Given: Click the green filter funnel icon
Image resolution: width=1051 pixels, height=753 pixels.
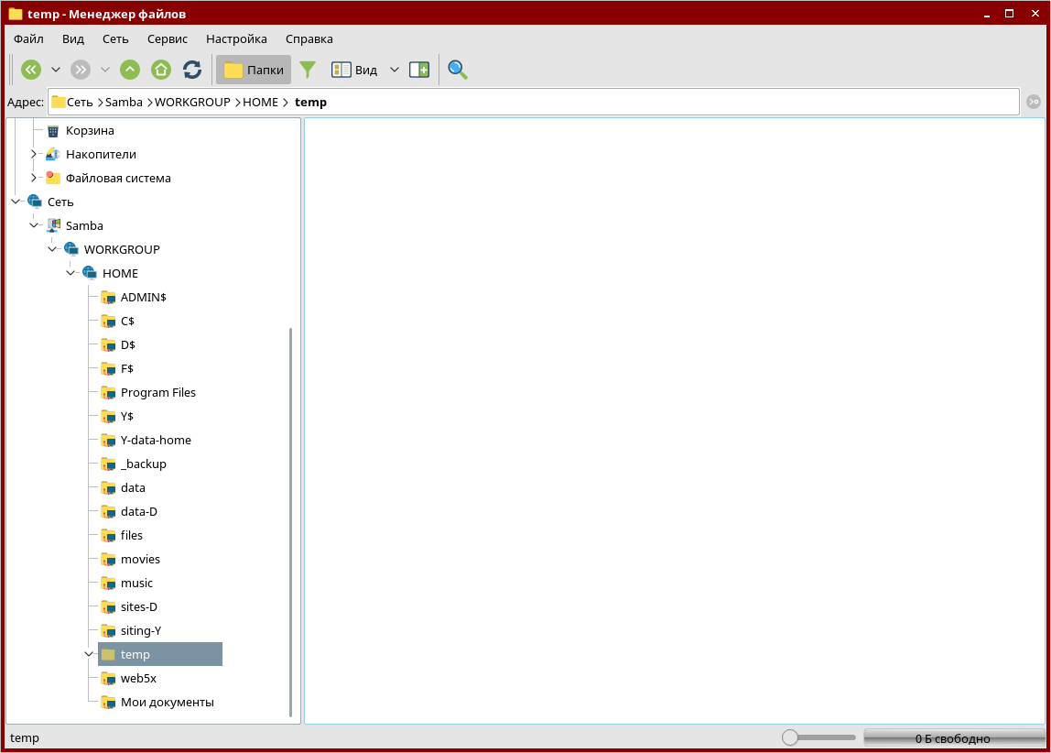Looking at the screenshot, I should click(x=308, y=70).
